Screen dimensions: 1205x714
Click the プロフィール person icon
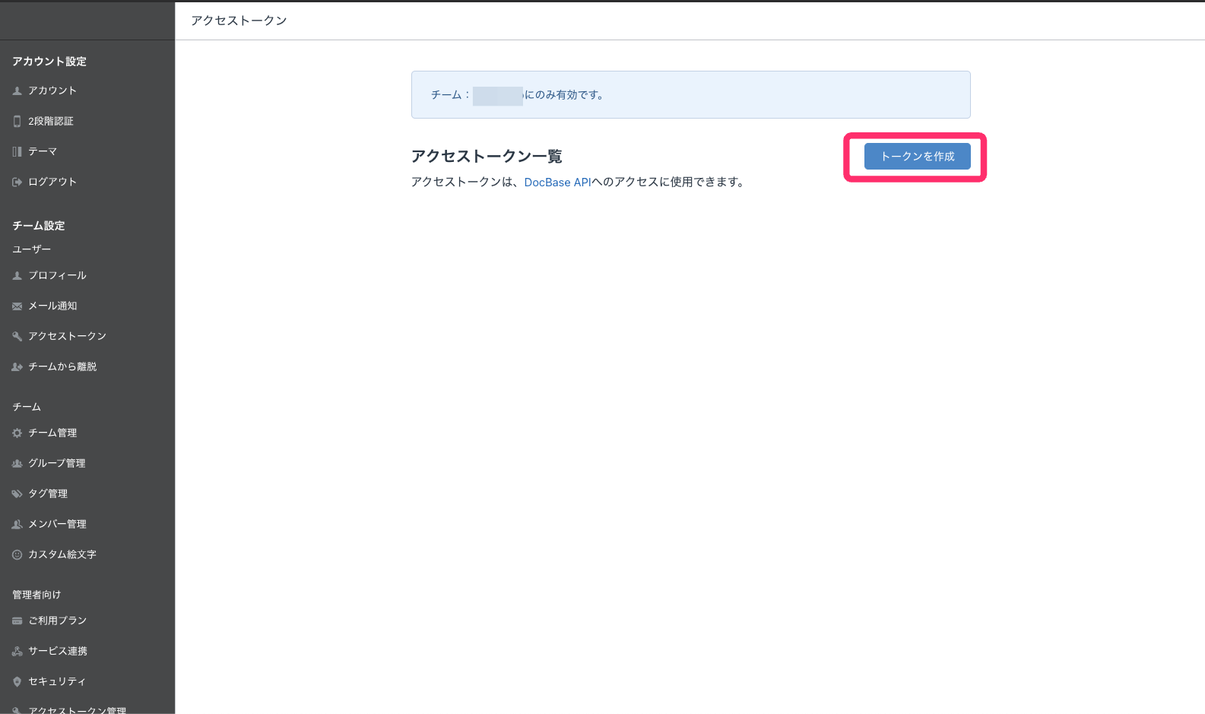point(17,275)
